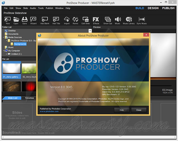The height and width of the screenshot is (141, 178).
Task: Open the Window menu
Action: pyautogui.click(x=59, y=8)
